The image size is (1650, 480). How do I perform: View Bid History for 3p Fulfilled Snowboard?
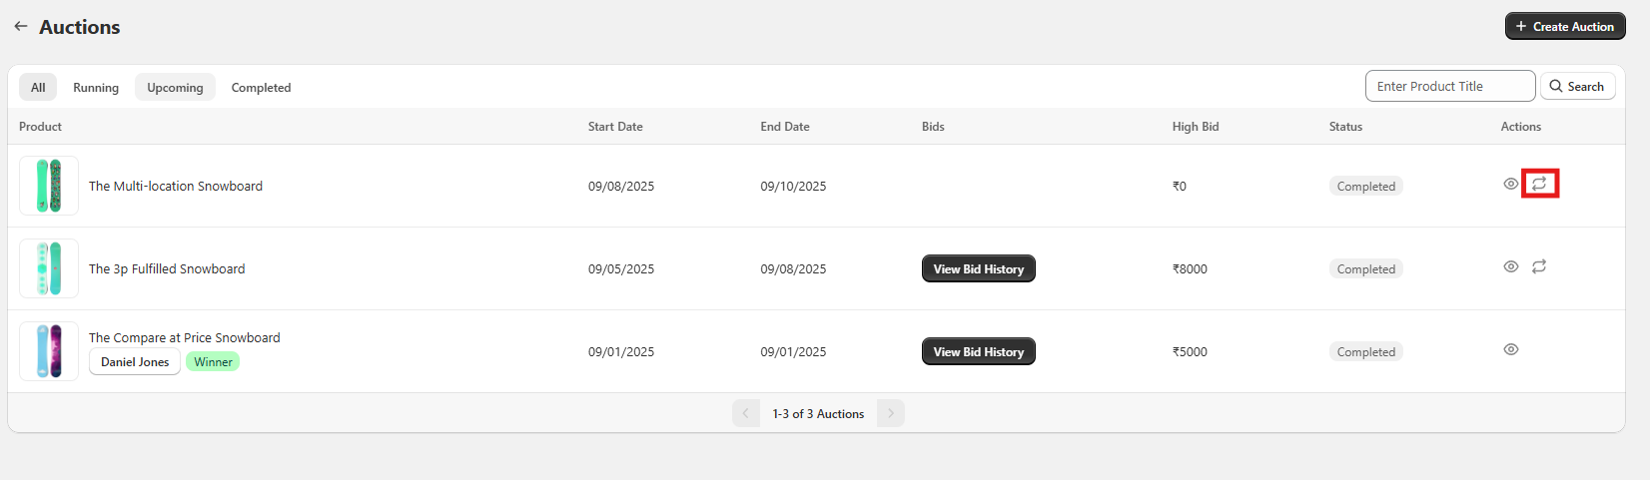[x=978, y=269]
